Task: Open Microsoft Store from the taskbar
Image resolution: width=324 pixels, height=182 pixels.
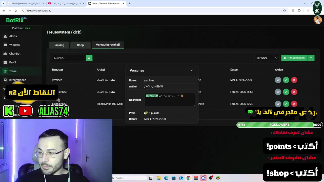Action: 173,178
